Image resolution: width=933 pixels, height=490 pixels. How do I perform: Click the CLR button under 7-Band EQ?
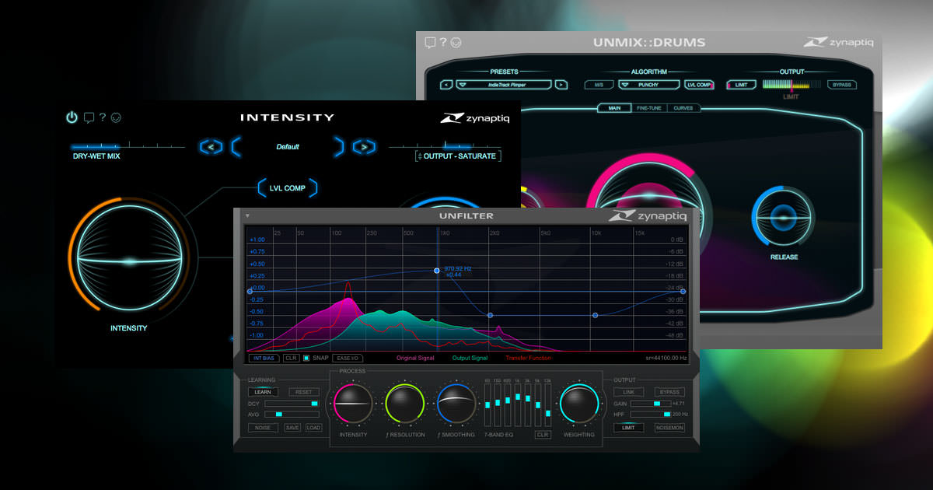543,435
